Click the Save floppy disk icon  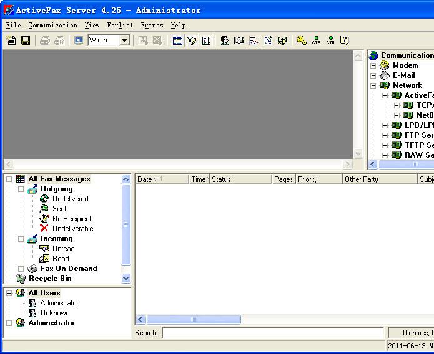click(26, 41)
